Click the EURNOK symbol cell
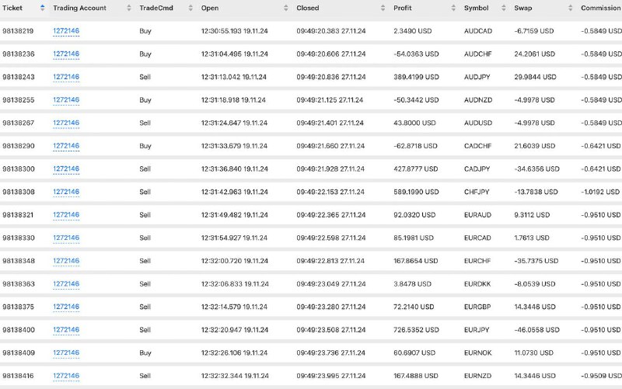 pos(477,353)
